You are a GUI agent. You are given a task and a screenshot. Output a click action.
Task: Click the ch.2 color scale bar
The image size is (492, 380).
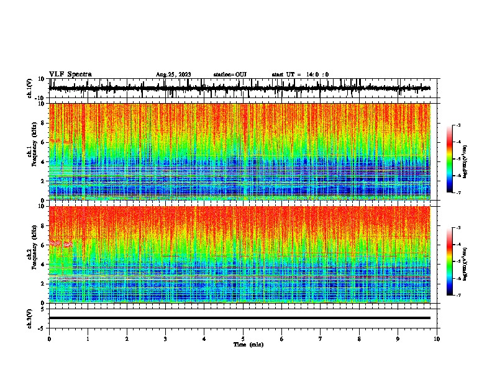tap(450, 261)
